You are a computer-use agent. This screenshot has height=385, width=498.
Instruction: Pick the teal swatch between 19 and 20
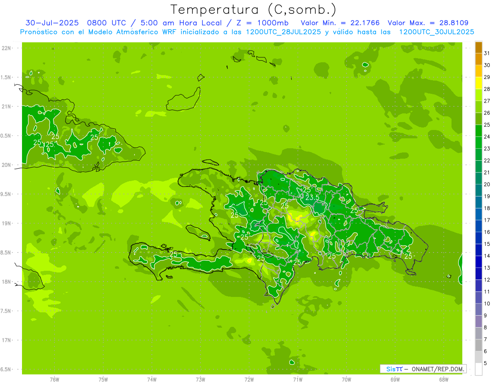coord(478,191)
